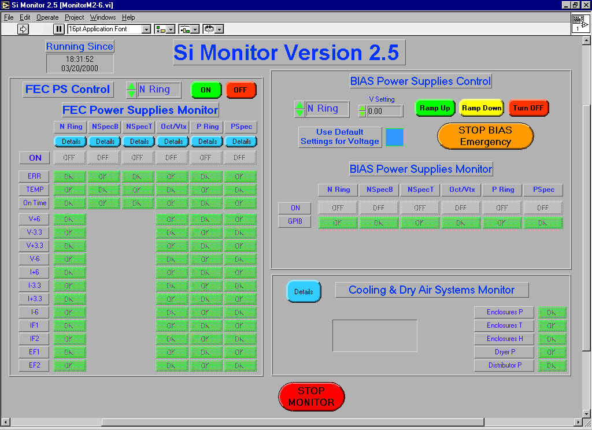Click FEC NSpecB ON status indicator

tap(103, 157)
